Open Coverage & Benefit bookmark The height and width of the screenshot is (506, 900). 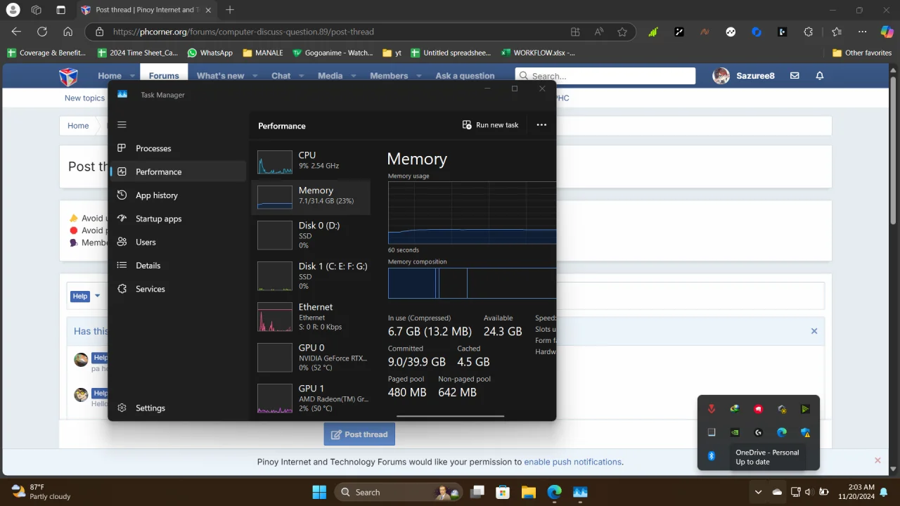(46, 53)
